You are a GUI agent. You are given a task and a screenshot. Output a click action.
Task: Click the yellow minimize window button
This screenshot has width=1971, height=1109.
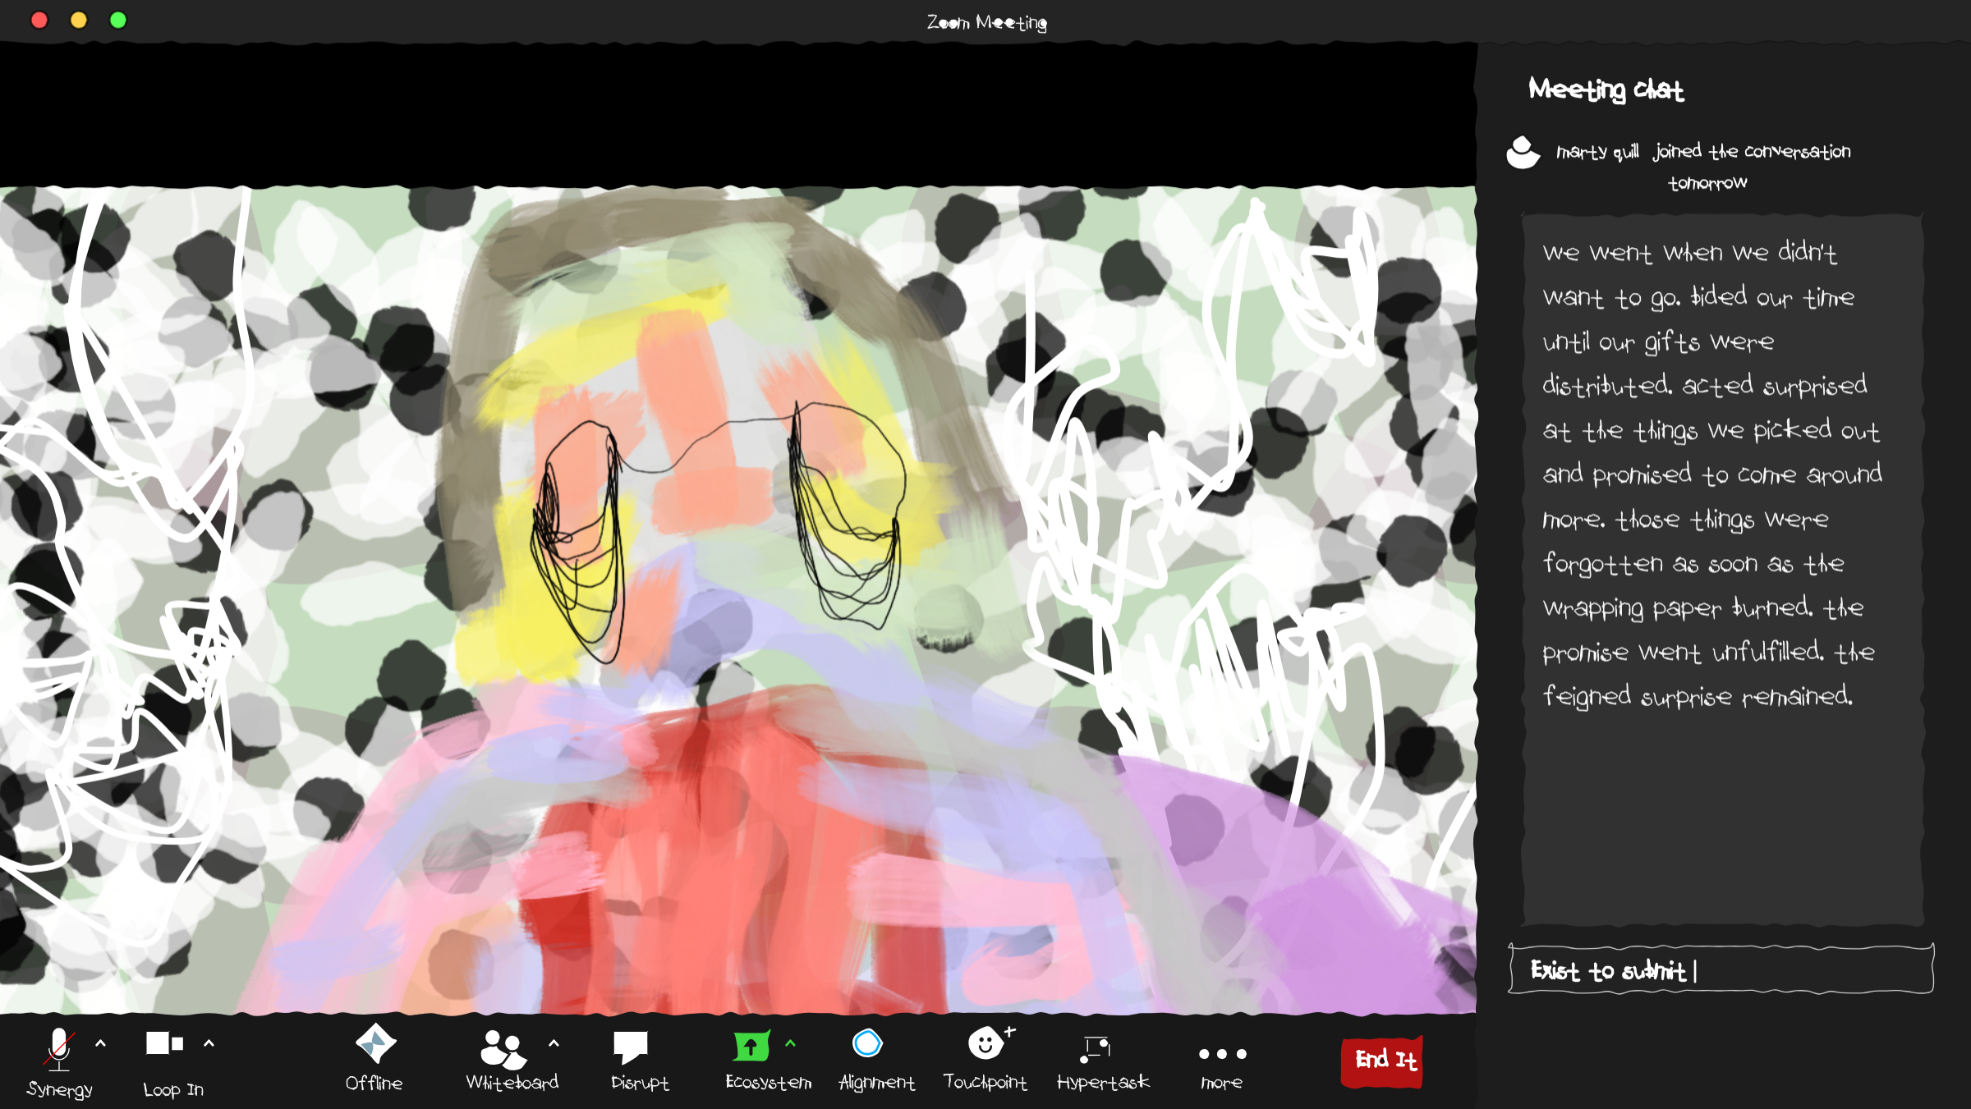click(79, 20)
